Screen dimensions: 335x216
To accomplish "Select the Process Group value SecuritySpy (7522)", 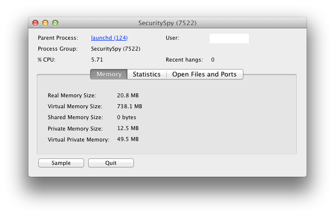I will click(115, 49).
